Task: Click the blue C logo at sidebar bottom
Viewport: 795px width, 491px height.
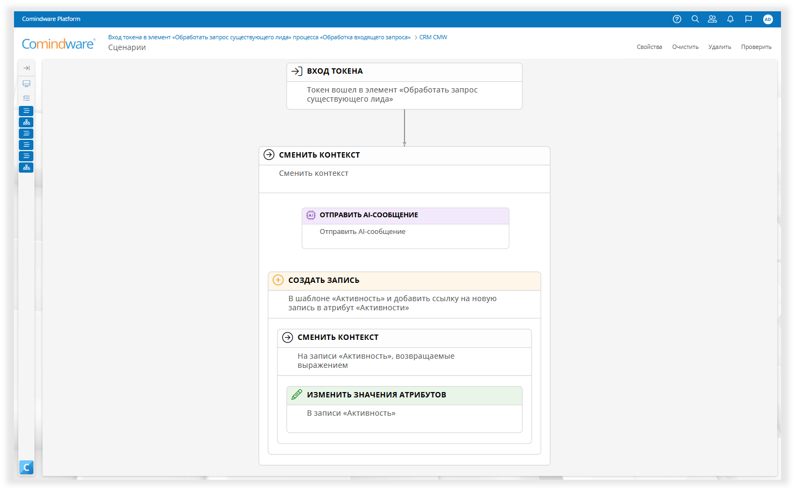Action: click(26, 467)
